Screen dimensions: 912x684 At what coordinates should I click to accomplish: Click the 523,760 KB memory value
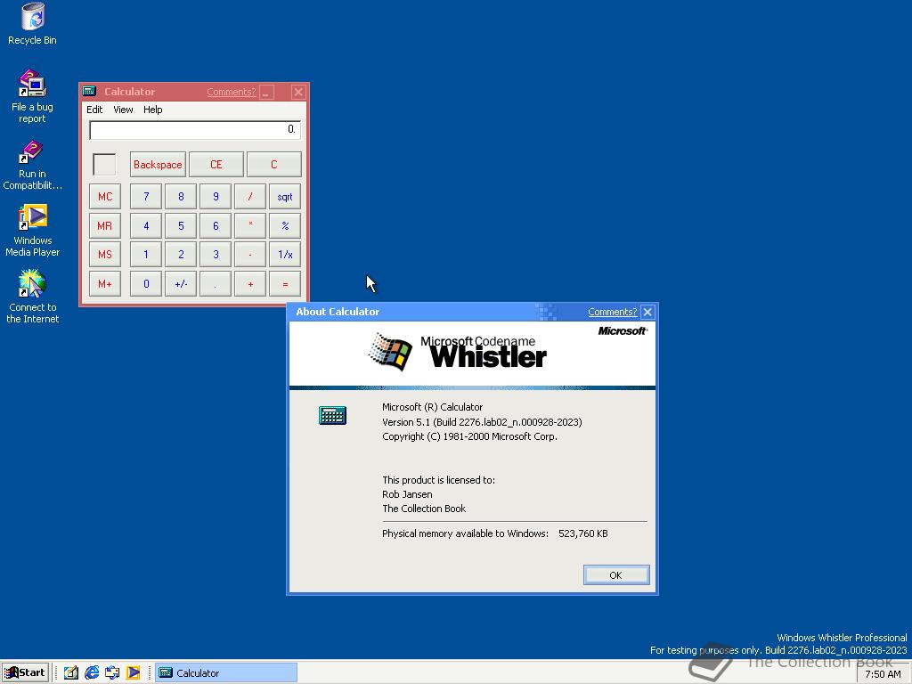[x=582, y=533]
